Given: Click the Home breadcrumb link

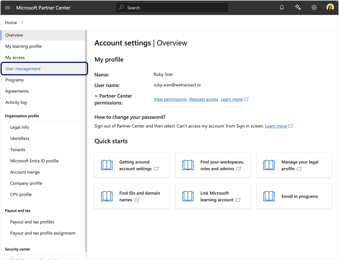Looking at the screenshot, I should (x=11, y=23).
